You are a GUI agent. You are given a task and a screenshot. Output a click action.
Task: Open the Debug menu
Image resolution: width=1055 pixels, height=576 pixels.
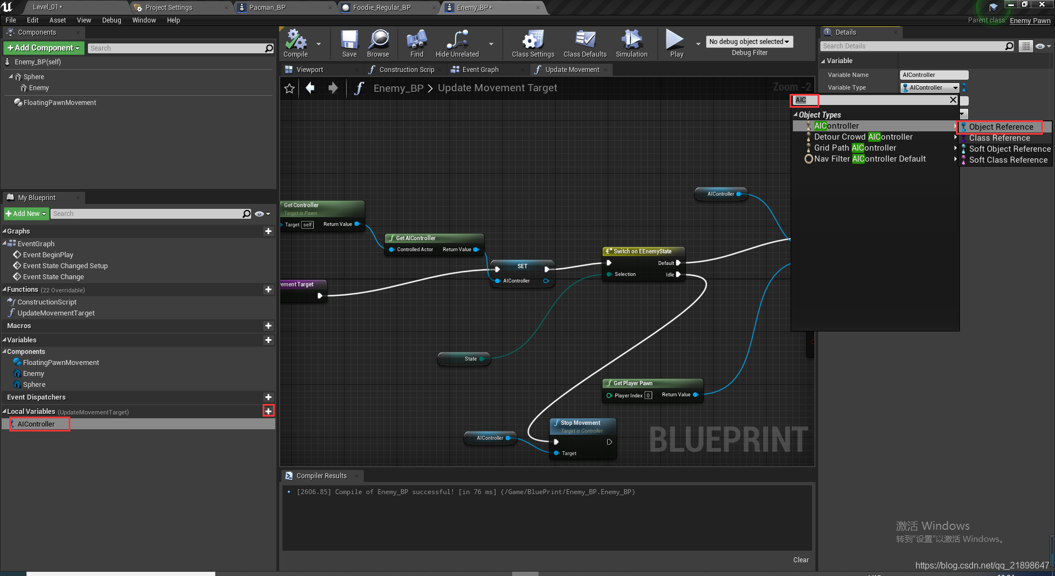coord(112,20)
